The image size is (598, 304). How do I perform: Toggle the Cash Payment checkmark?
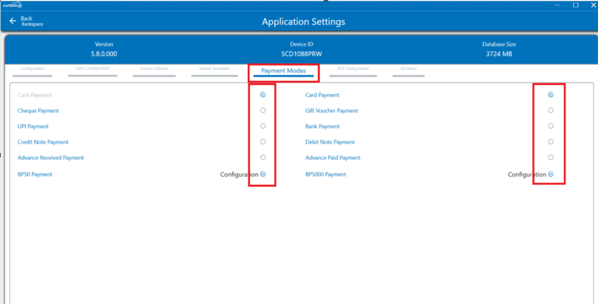point(263,95)
